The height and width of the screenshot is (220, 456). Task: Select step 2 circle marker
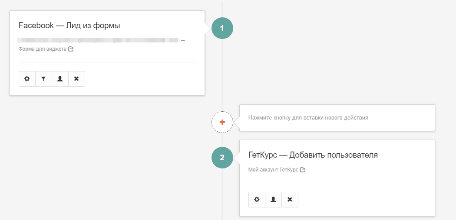pyautogui.click(x=222, y=158)
